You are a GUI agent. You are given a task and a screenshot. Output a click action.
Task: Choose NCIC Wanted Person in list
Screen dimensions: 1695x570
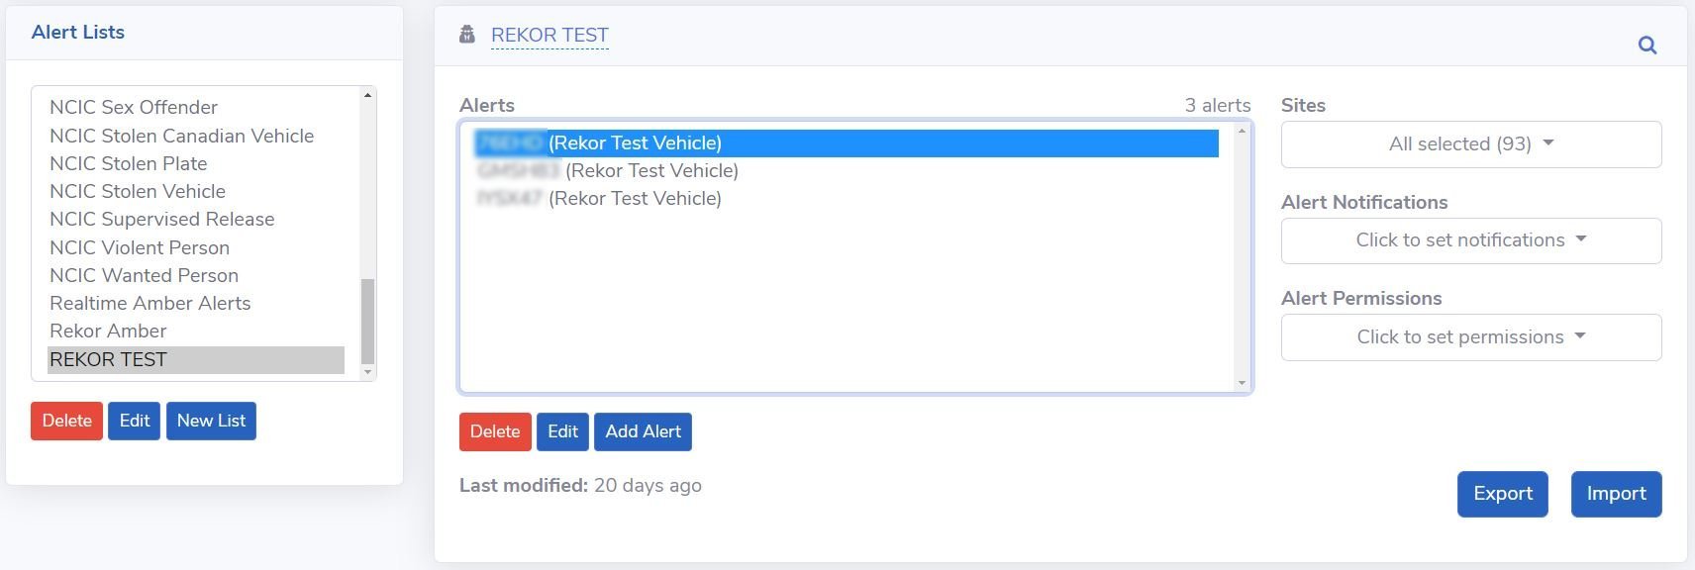click(144, 275)
